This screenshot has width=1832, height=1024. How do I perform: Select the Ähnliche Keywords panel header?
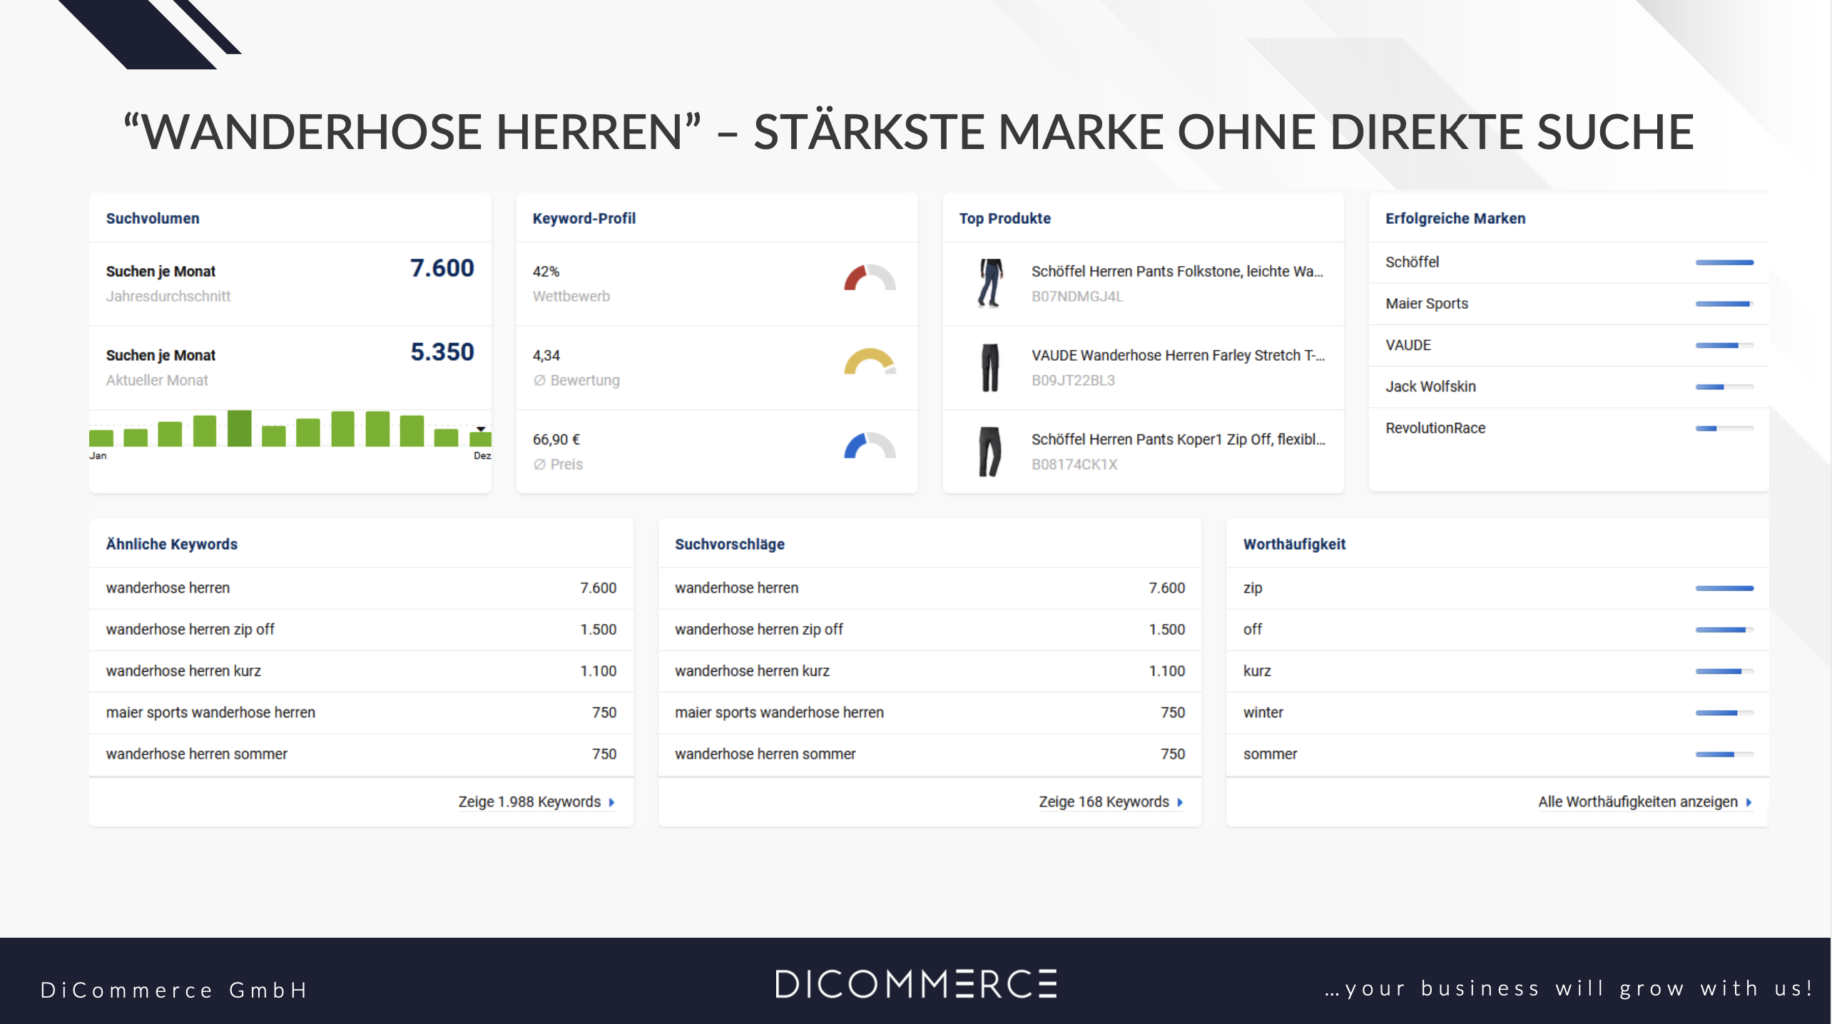coord(172,544)
